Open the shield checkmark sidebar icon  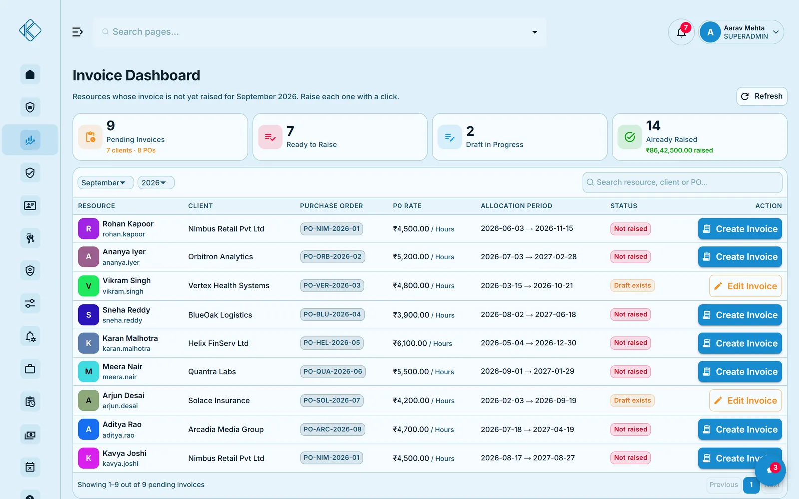pos(30,173)
